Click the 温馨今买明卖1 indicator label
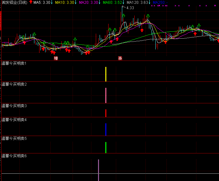The width and height of the screenshot is (219, 181). [14, 63]
